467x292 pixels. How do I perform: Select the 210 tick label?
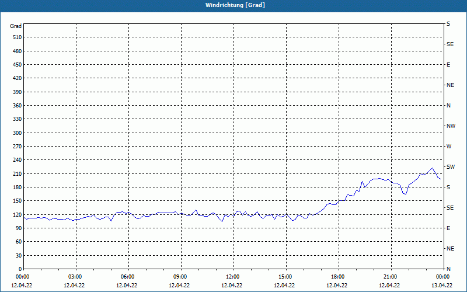coord(18,173)
